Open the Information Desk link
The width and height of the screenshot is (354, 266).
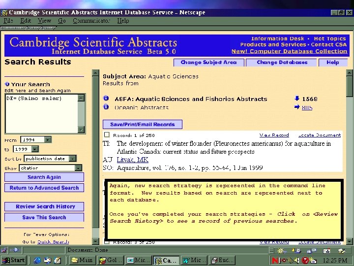(278, 39)
